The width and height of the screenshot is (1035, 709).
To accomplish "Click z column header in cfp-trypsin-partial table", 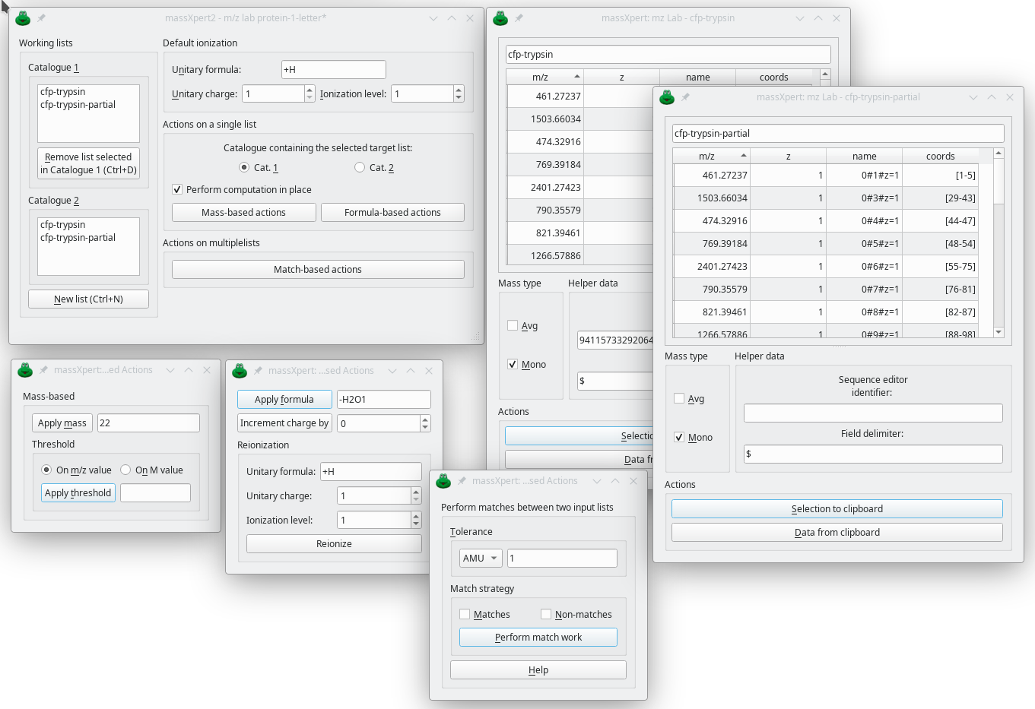I will pos(788,156).
